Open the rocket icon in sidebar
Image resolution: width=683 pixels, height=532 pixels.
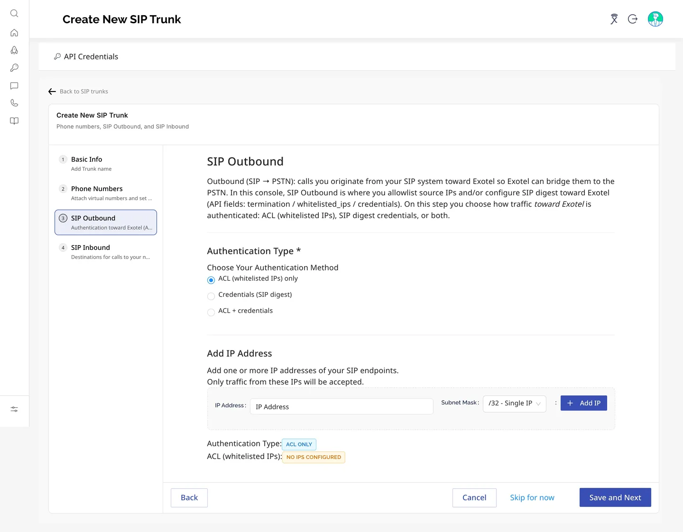14,50
